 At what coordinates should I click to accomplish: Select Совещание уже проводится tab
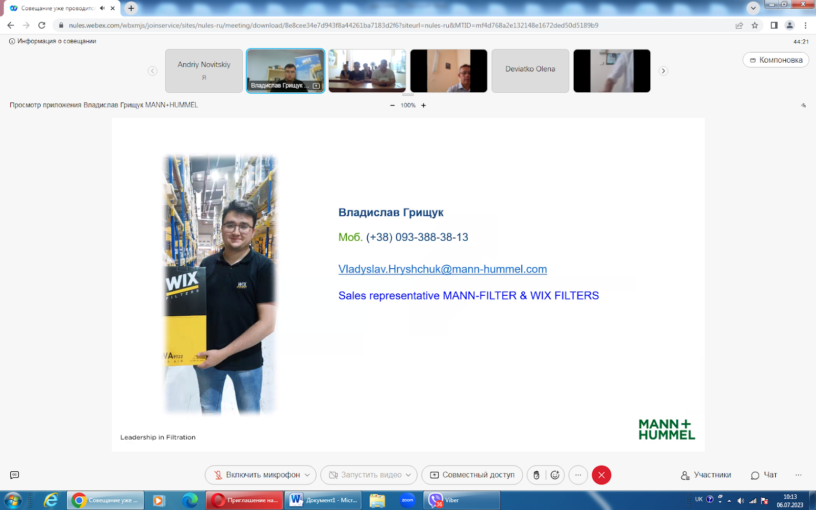pos(61,8)
